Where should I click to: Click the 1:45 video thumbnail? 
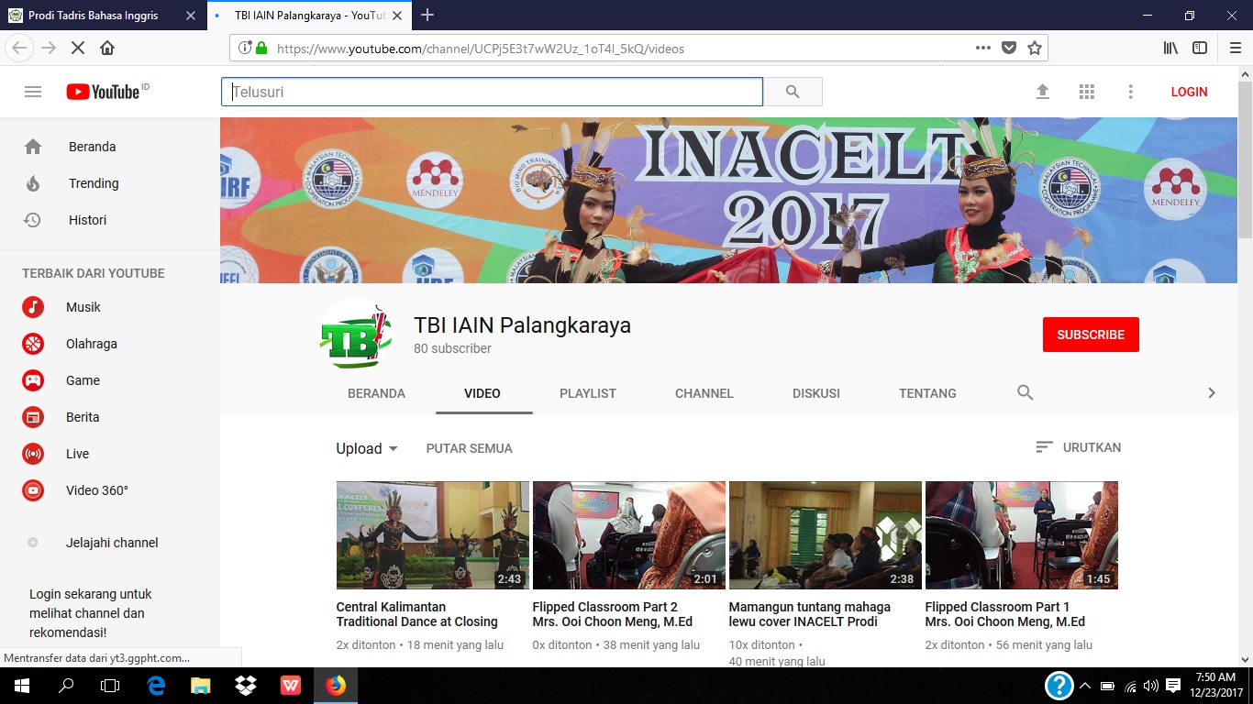[1022, 535]
